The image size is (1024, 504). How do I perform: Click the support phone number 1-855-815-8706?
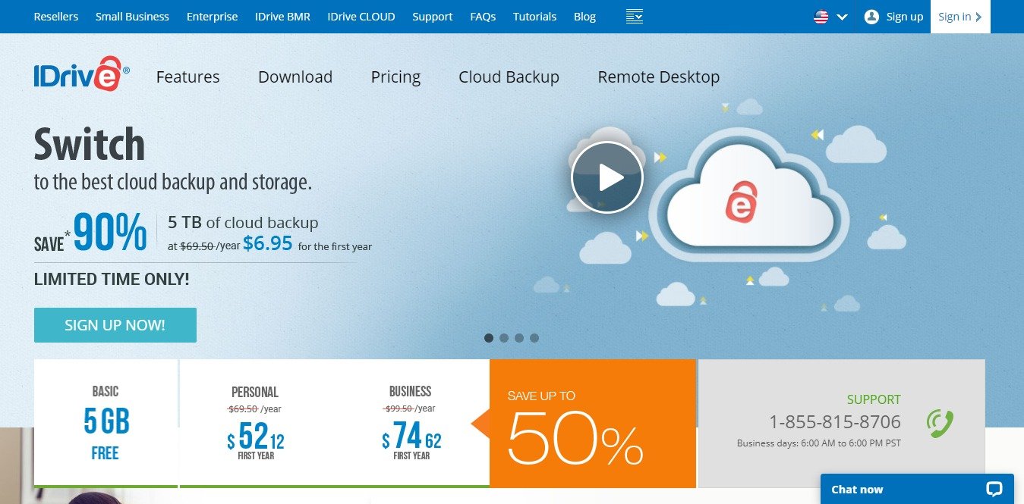tap(834, 422)
